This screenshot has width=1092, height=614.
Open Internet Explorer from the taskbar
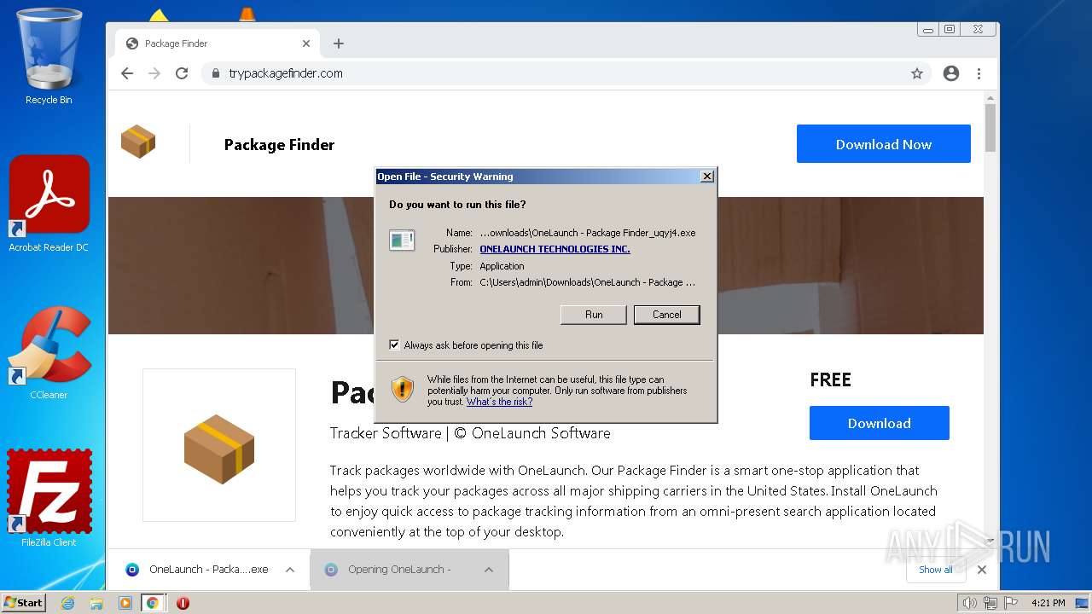pyautogui.click(x=68, y=603)
